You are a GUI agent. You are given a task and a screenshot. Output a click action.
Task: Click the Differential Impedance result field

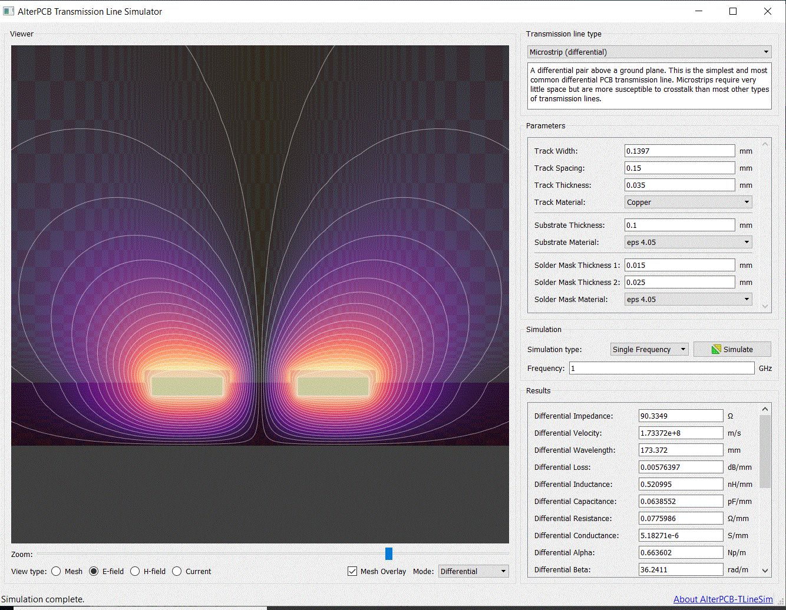[x=680, y=416]
